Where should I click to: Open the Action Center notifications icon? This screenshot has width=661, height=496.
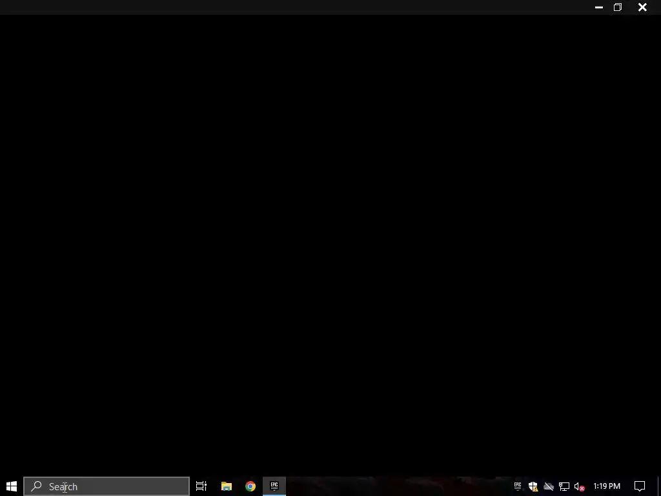pyautogui.click(x=640, y=486)
